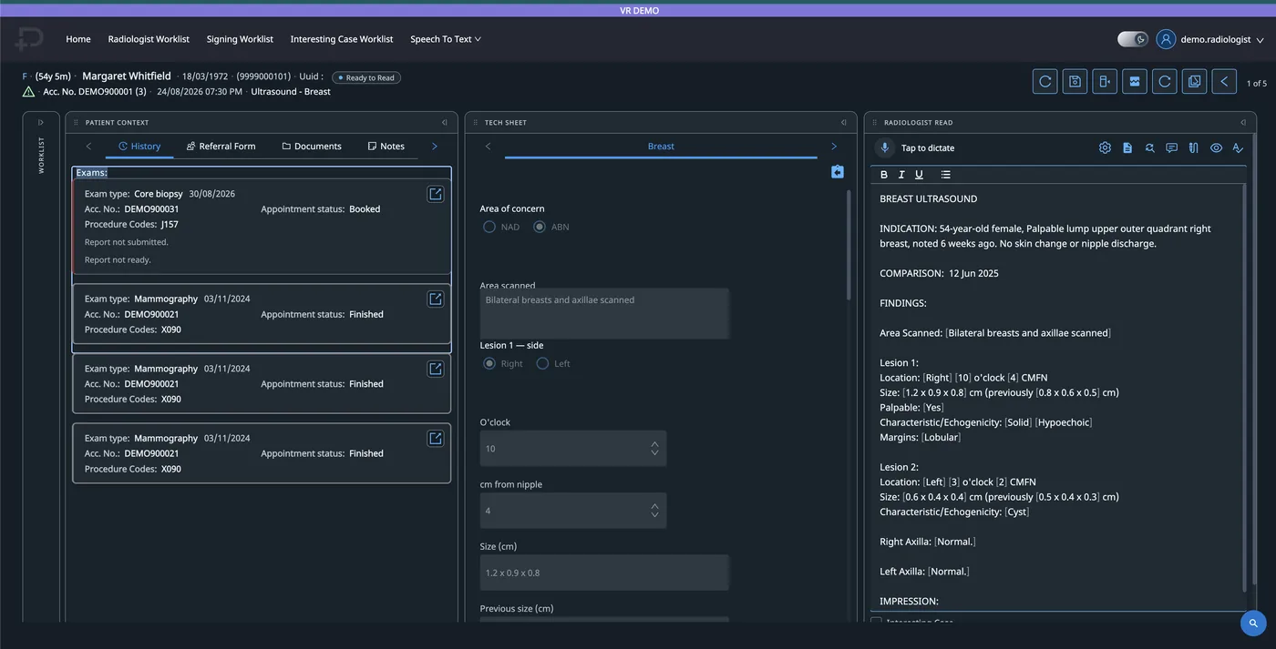Click Tap to dictate
The image size is (1276, 649).
tap(928, 148)
